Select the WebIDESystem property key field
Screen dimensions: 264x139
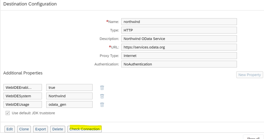click(x=23, y=96)
